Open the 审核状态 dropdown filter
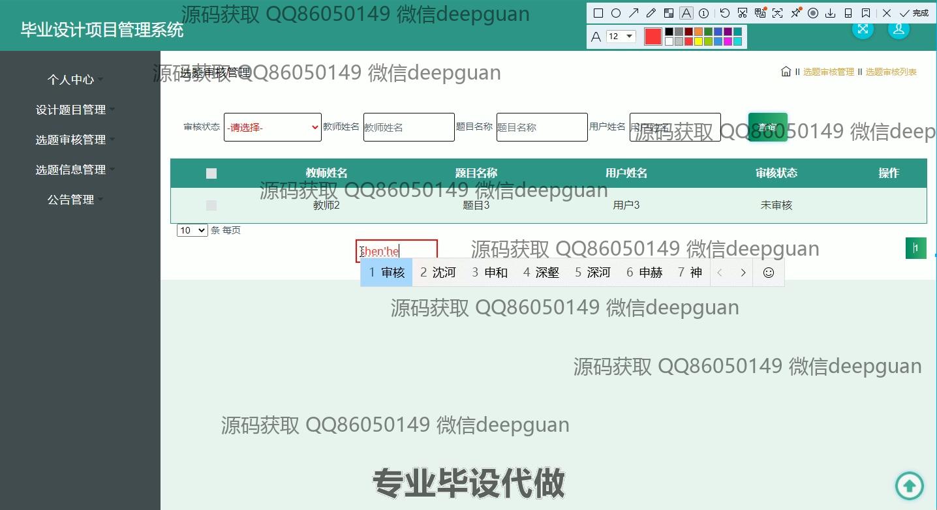This screenshot has height=510, width=937. coord(272,127)
